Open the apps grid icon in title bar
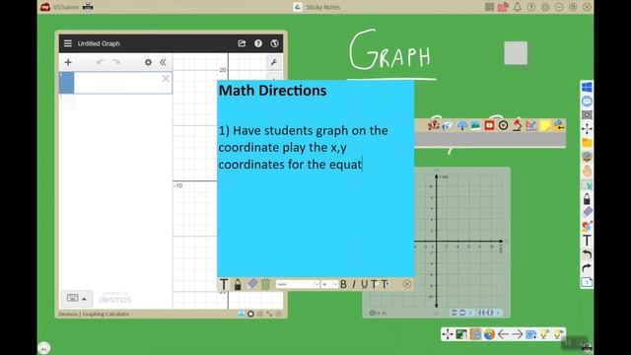The height and width of the screenshot is (355, 631). click(x=489, y=7)
